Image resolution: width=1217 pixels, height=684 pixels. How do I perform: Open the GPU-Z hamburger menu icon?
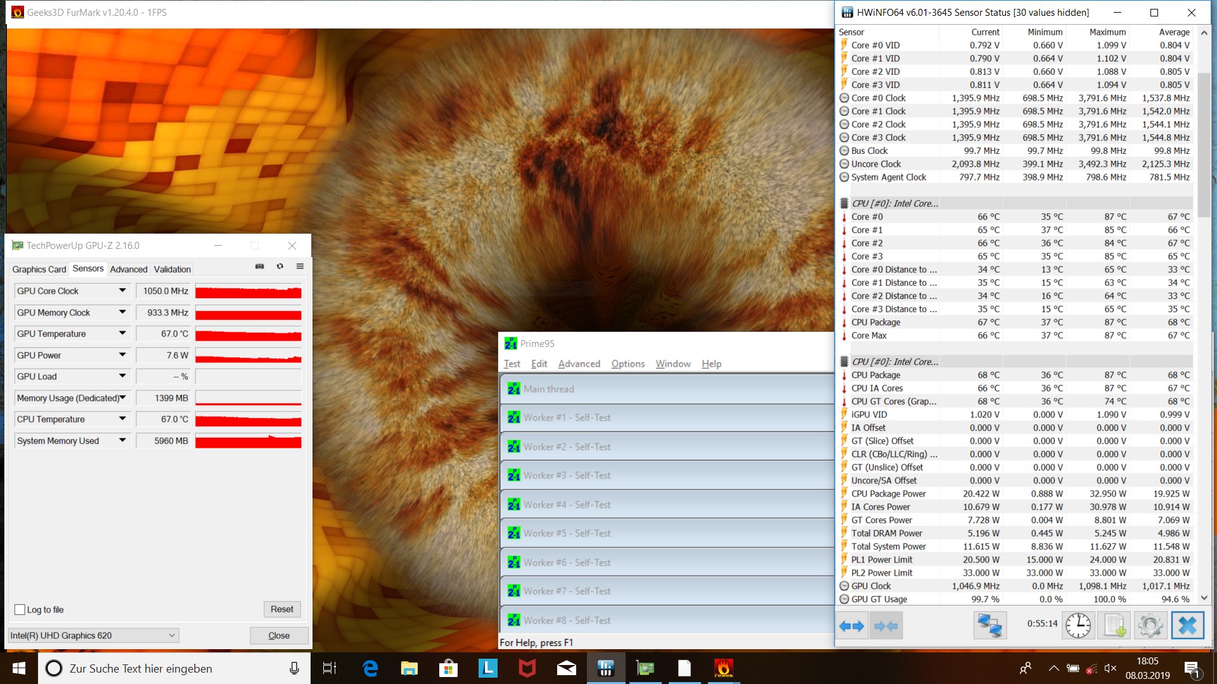pos(300,267)
